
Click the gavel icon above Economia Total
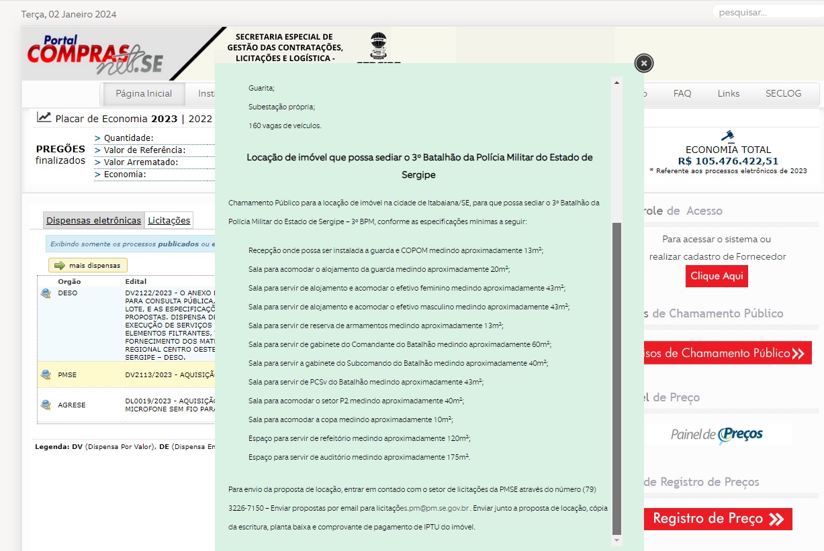click(x=727, y=136)
